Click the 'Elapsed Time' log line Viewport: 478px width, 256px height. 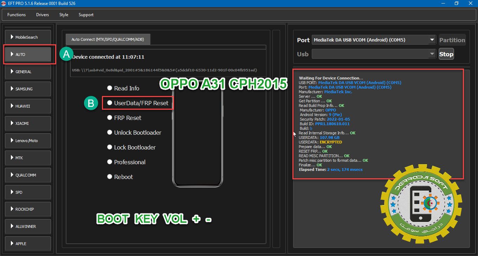[x=331, y=169]
